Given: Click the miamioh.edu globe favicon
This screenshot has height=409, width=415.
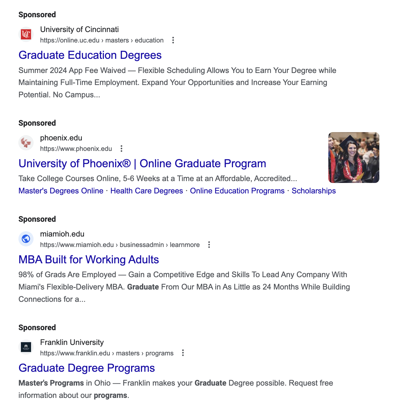Looking at the screenshot, I should click(26, 239).
